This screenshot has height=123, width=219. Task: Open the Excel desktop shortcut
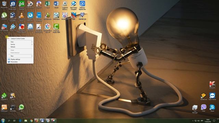[48, 4]
